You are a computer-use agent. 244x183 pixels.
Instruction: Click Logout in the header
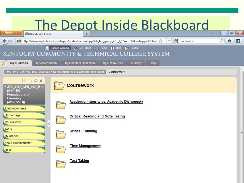pyautogui.click(x=134, y=48)
